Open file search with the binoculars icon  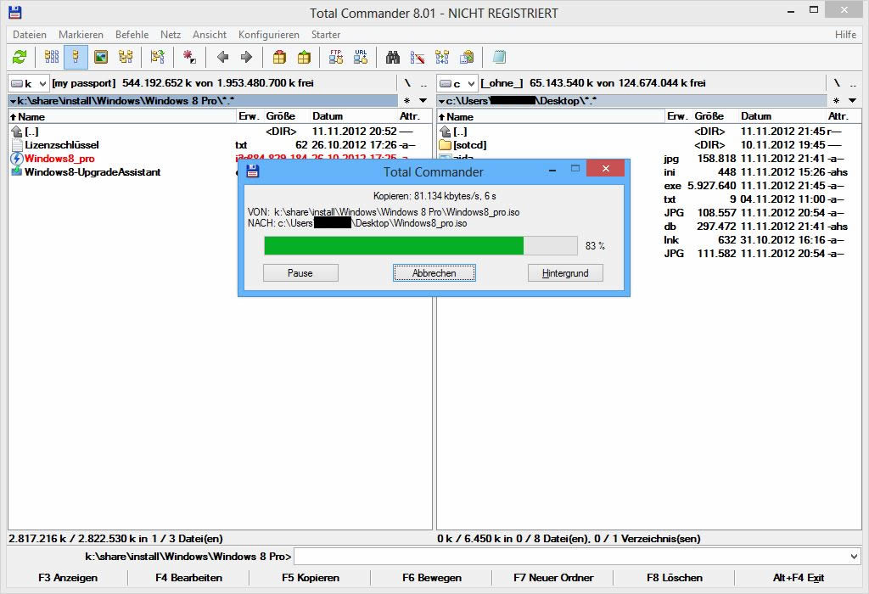(x=393, y=57)
